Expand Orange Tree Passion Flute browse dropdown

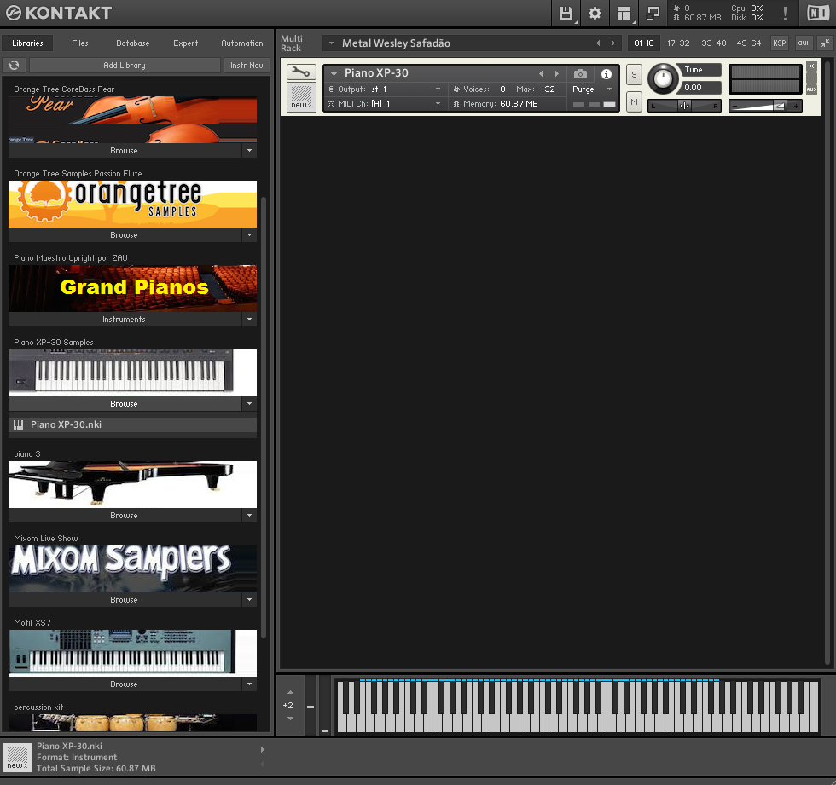click(x=249, y=235)
